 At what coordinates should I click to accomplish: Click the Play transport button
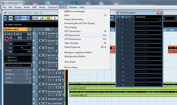tap(55, 18)
